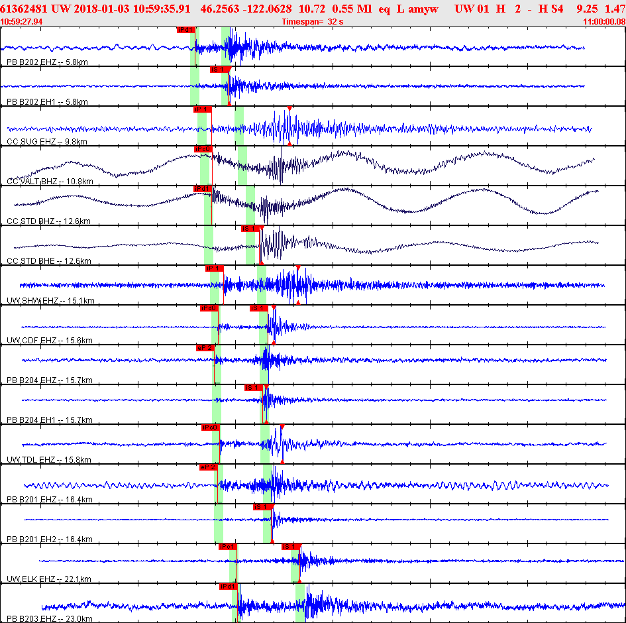Click the amyw analyst name in header

coord(423,9)
